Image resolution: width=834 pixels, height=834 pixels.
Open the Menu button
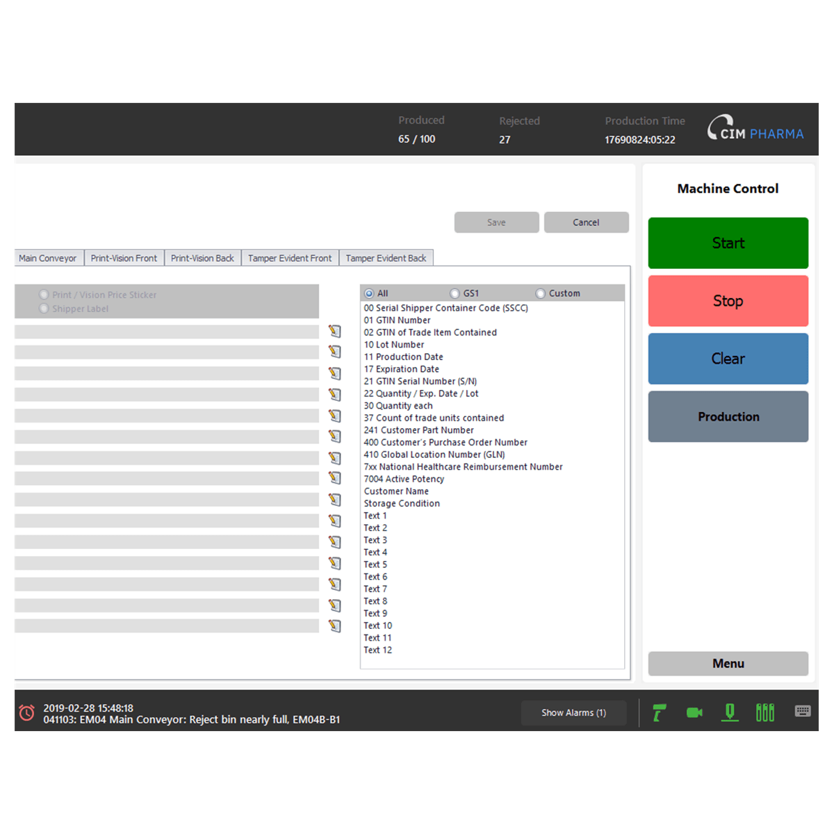[728, 664]
